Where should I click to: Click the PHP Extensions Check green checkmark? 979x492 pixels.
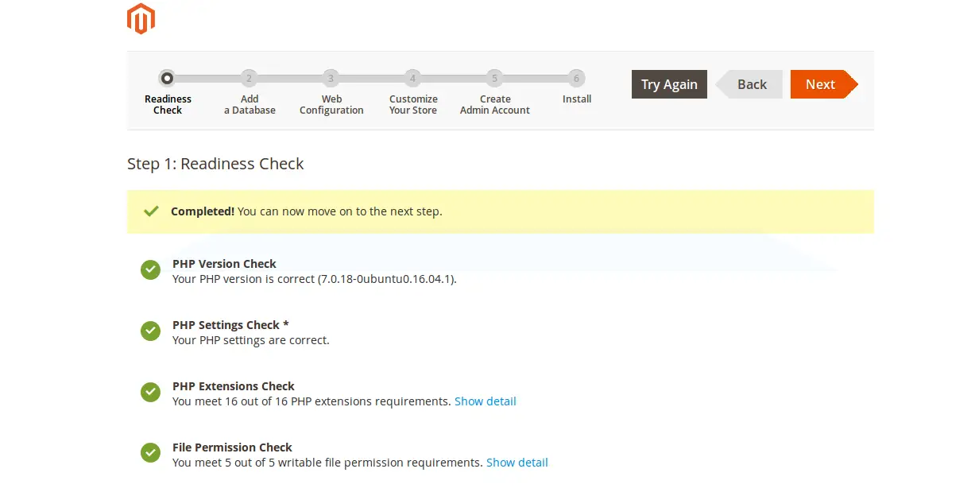[150, 393]
